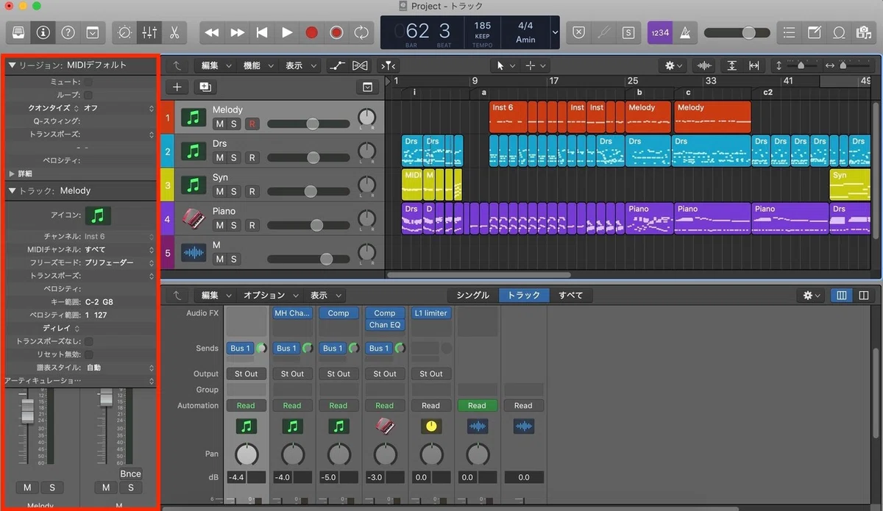Viewport: 883px width, 511px height.
Task: Open the Media Browser icon
Action: click(862, 32)
